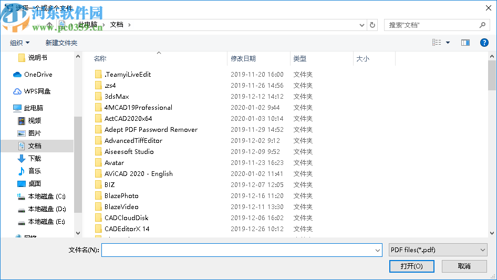Click folder icon of BIZ
This screenshot has width=497, height=280.
pyautogui.click(x=98, y=184)
